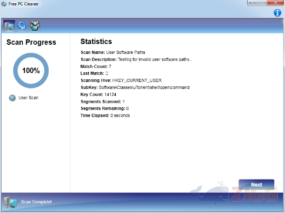Click the Next button

256,184
